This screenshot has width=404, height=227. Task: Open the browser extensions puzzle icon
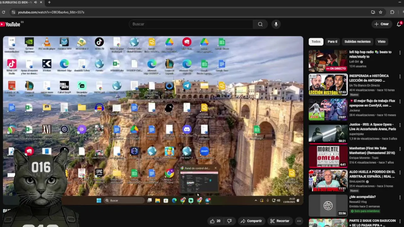392,12
